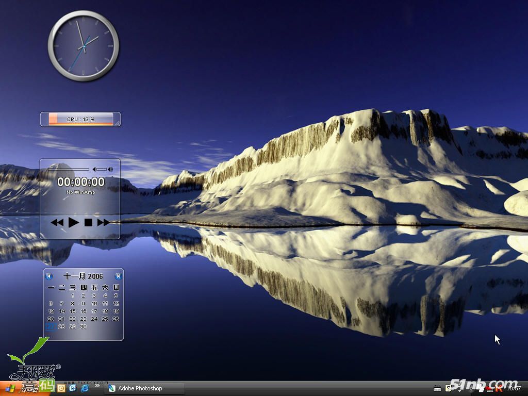This screenshot has height=396, width=528.
Task: Go to the previous calendar month
Action: [49, 276]
